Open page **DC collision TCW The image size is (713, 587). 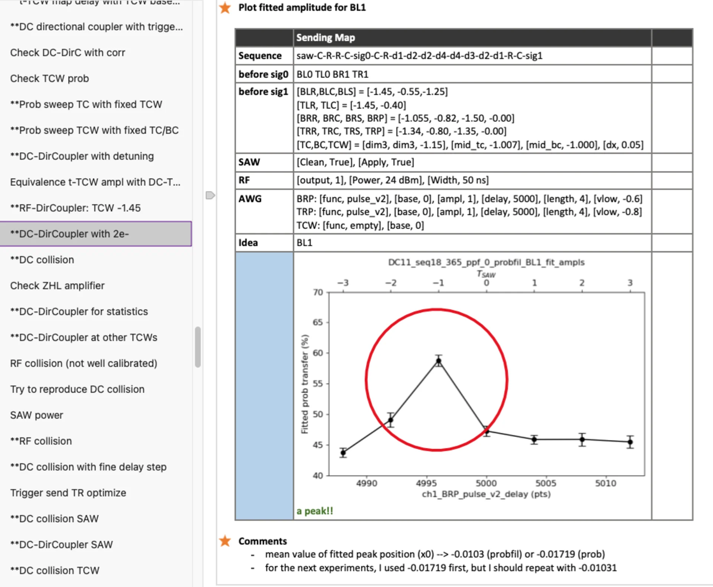pos(96,571)
